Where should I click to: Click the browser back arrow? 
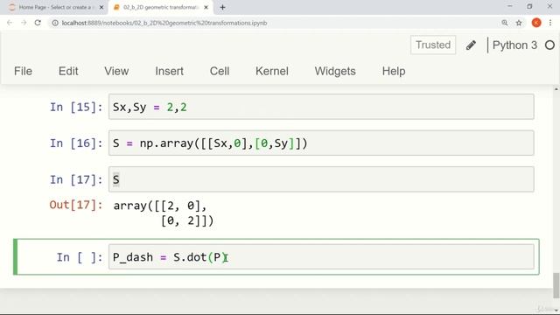click(x=10, y=23)
